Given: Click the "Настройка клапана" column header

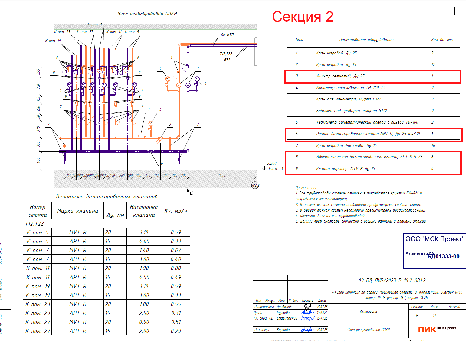Looking at the screenshot, I should (144, 211).
